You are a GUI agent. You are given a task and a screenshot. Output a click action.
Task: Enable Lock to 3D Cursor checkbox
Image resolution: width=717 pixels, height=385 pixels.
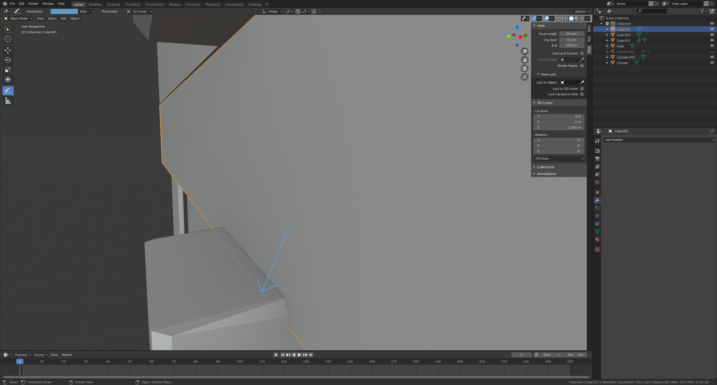coord(582,89)
